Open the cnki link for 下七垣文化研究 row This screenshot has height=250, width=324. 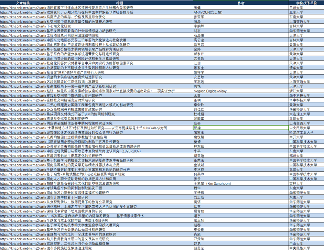(x=23, y=26)
